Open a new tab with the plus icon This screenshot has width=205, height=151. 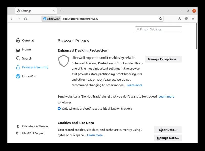tap(61, 11)
